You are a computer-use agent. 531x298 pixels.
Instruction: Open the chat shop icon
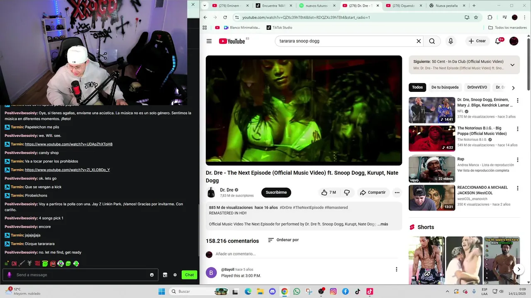tap(165, 275)
